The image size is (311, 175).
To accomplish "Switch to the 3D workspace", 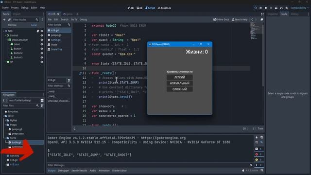I will (x=139, y=8).
